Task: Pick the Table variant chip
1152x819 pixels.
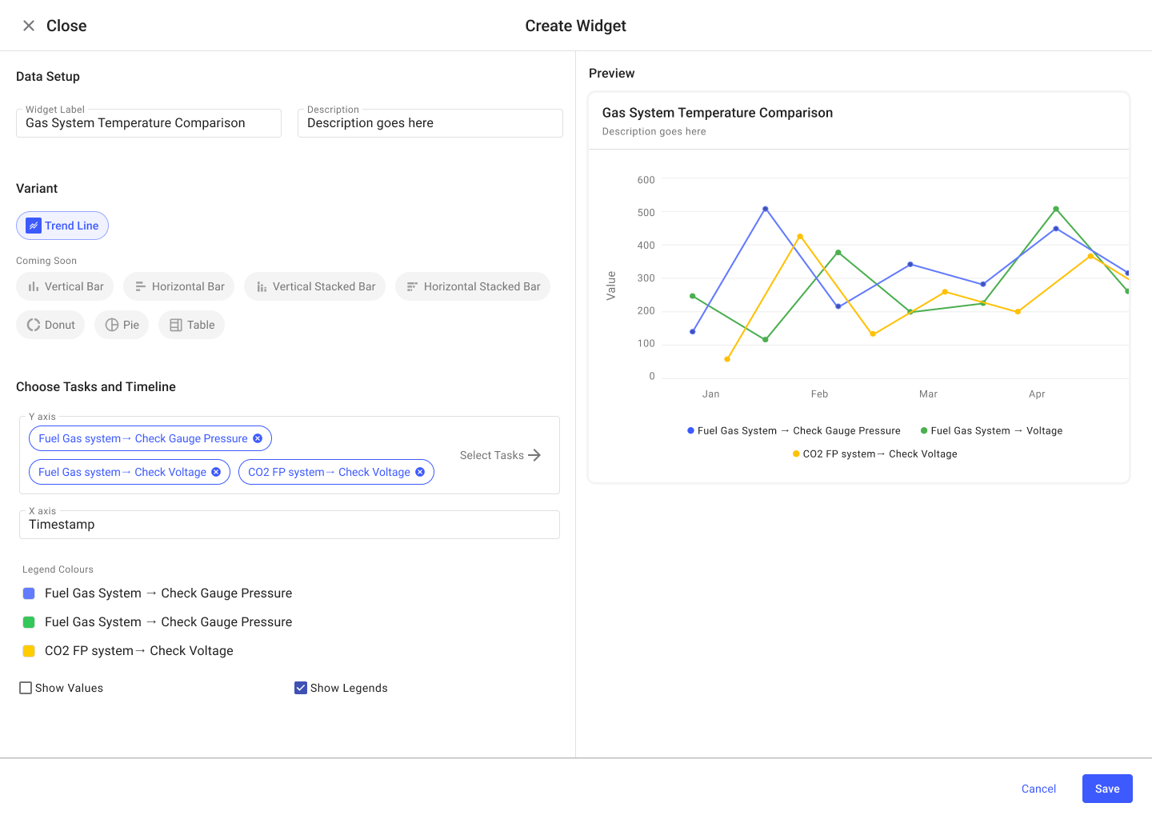Action: [x=191, y=325]
